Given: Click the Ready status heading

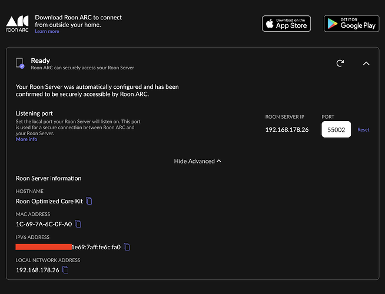Looking at the screenshot, I should (x=41, y=60).
